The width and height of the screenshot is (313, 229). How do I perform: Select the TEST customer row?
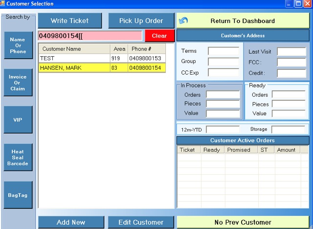coord(106,58)
